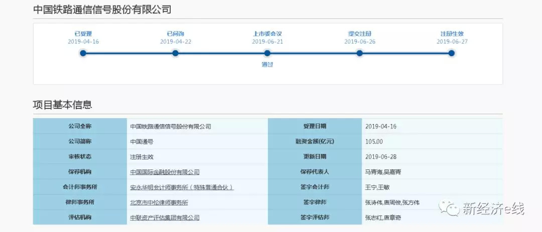Click the 2019-06-27 date under 注册生效
The image size is (542, 232).
[x=452, y=41]
